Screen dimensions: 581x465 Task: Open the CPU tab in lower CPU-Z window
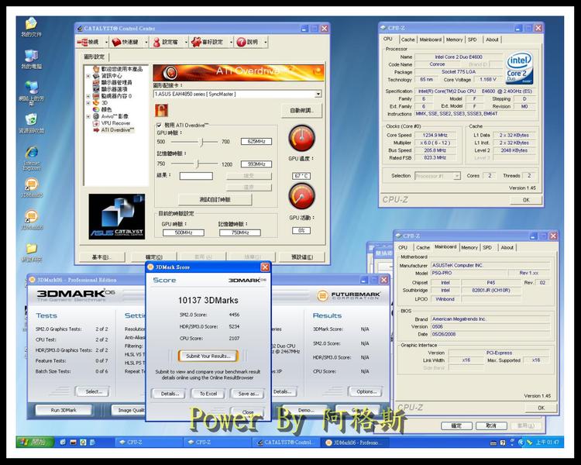coord(403,247)
